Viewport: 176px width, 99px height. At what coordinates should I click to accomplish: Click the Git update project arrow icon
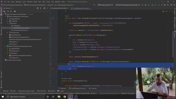(x=156, y=5)
